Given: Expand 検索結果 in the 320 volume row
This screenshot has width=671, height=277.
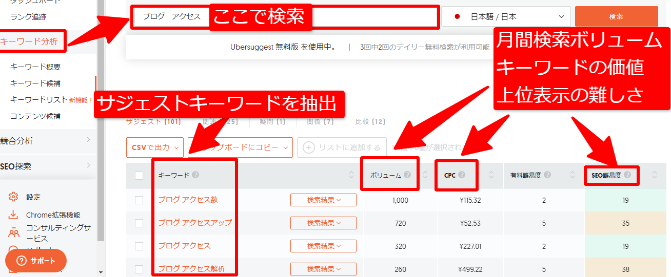Looking at the screenshot, I should tap(323, 246).
